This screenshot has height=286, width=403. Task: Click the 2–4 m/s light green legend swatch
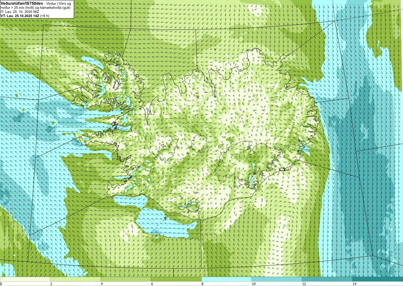click(76, 279)
